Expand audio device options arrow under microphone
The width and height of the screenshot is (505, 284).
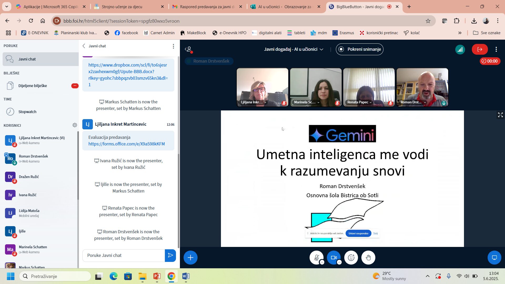point(322,262)
